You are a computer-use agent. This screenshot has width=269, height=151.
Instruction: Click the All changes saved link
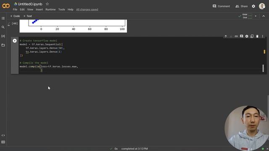87,9
